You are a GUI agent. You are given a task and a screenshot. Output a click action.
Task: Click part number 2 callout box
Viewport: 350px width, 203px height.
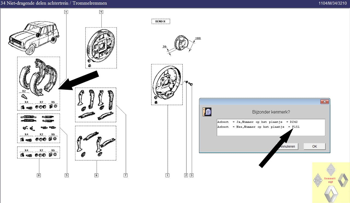pos(186,175)
